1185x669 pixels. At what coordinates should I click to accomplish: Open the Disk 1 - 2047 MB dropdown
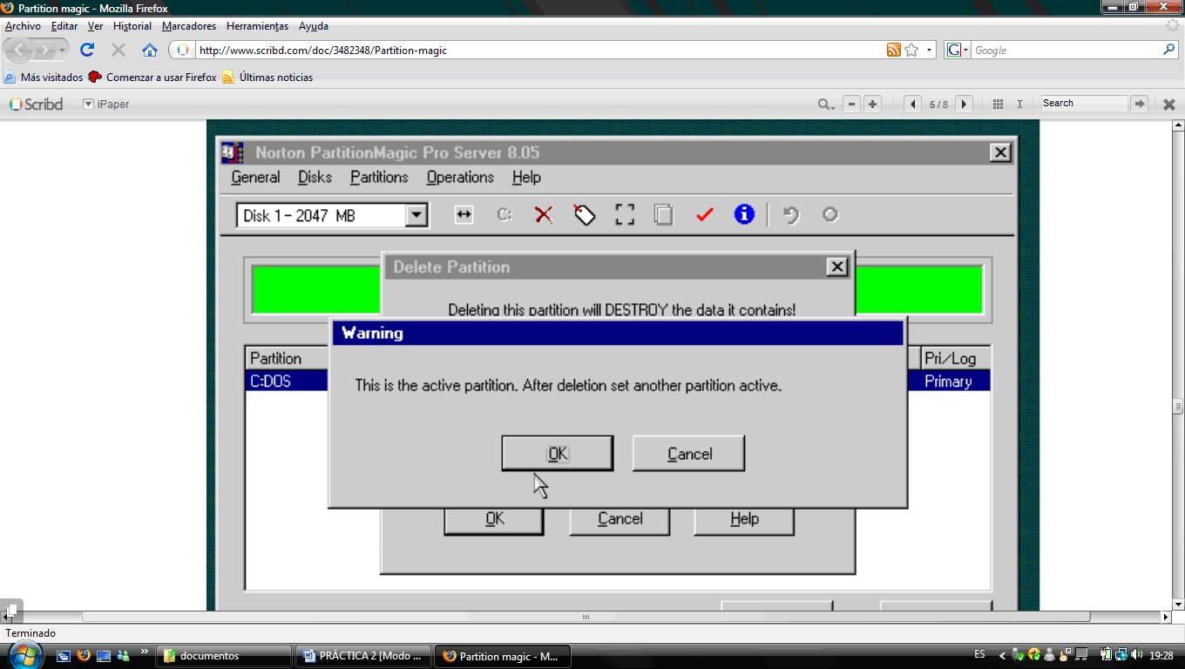click(416, 215)
